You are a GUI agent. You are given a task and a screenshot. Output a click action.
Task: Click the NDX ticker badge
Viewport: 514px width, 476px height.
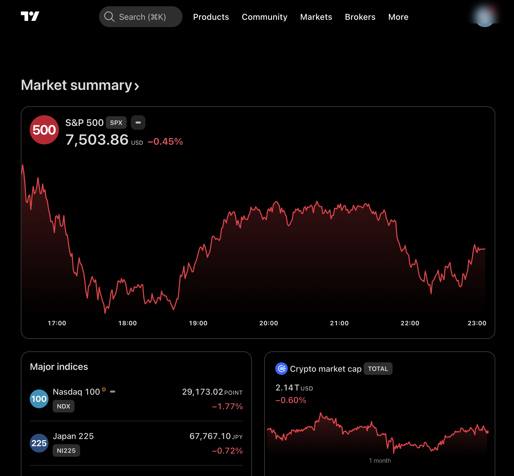point(64,406)
